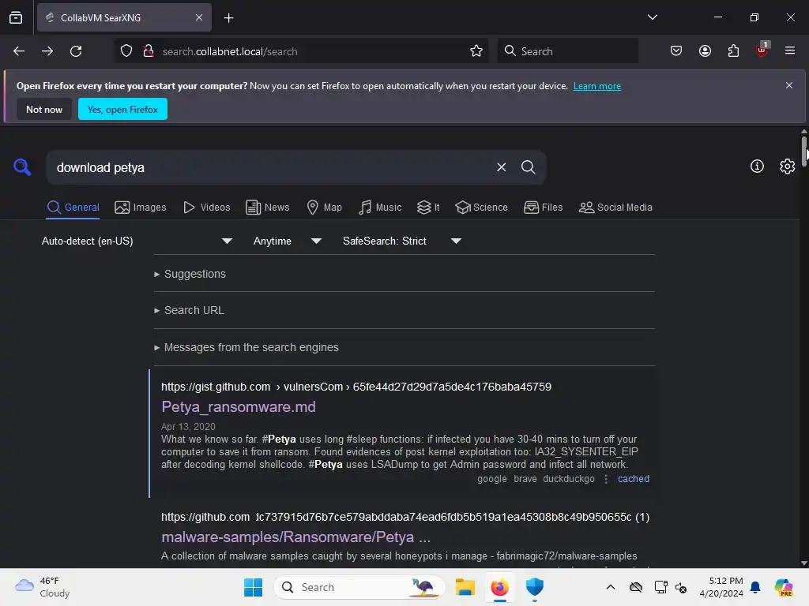Open the SearXNG preferences gear
Screen dimensions: 809x606
[788, 166]
